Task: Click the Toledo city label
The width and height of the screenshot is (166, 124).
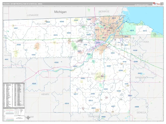Action: point(111,28)
